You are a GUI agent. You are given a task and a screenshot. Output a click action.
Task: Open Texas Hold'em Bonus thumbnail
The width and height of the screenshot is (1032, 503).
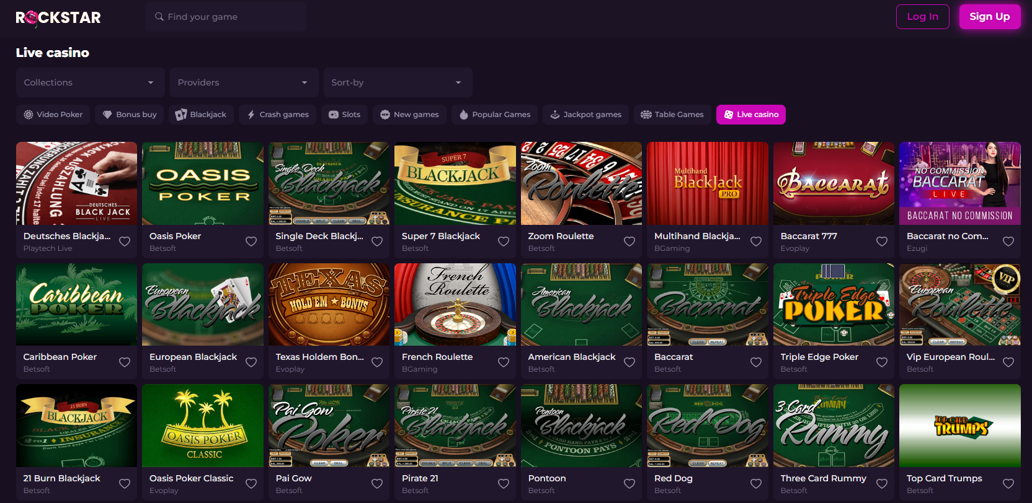[329, 304]
